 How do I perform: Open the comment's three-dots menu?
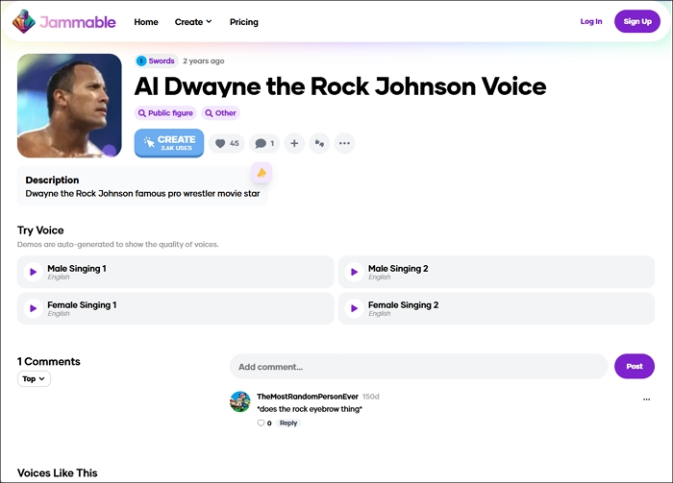point(646,399)
